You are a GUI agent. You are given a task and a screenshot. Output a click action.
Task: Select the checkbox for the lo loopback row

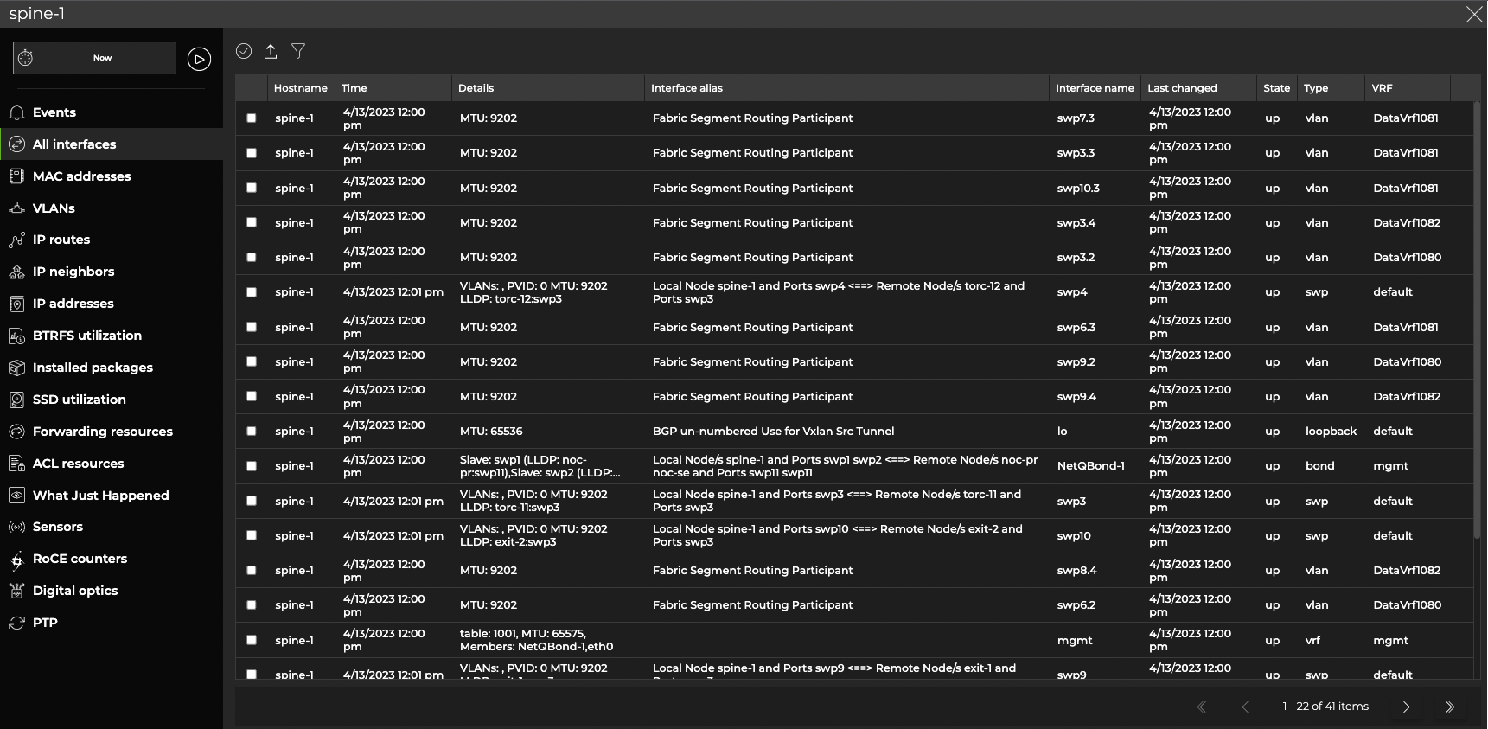click(x=252, y=432)
